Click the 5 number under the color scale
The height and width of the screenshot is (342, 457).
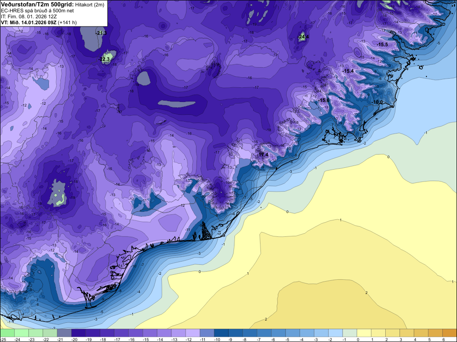click(429, 339)
